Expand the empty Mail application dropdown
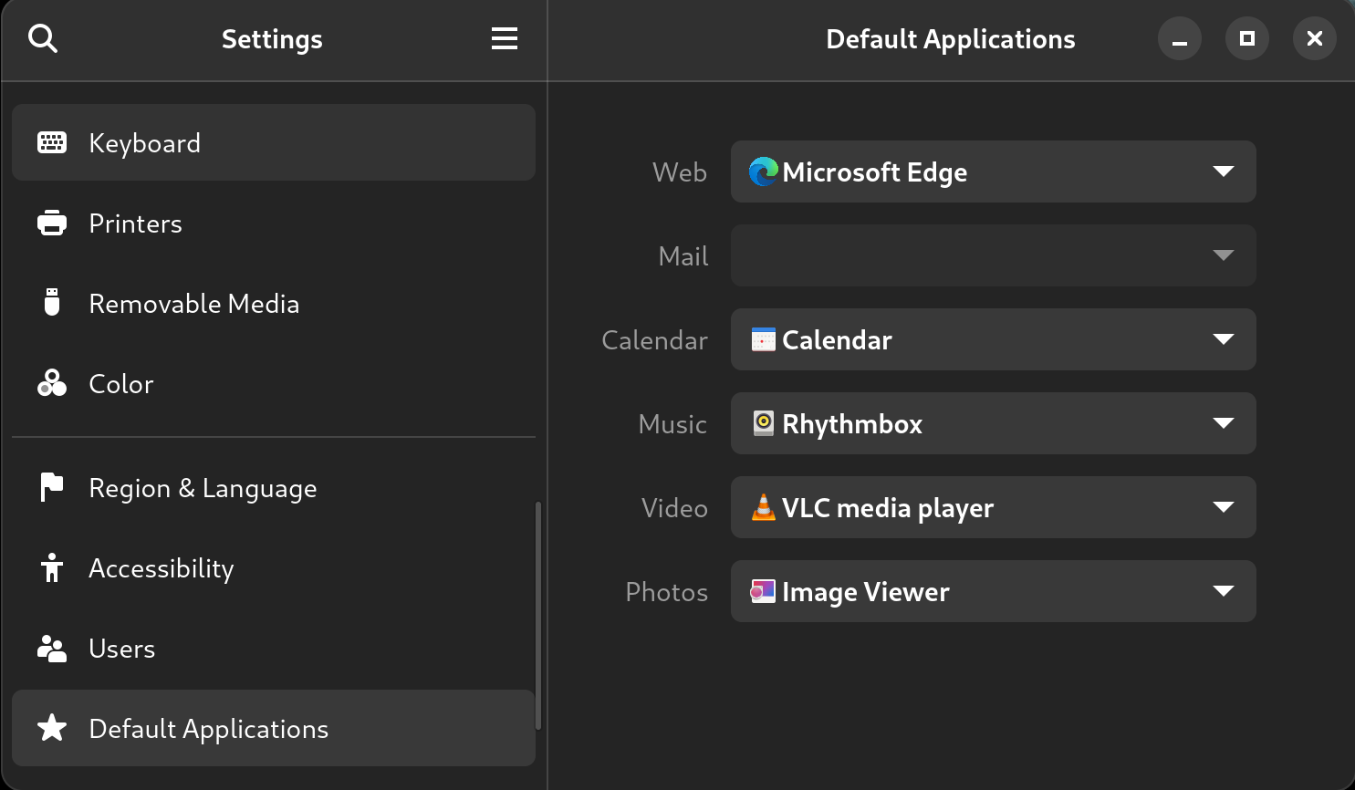This screenshot has width=1355, height=790. [993, 255]
